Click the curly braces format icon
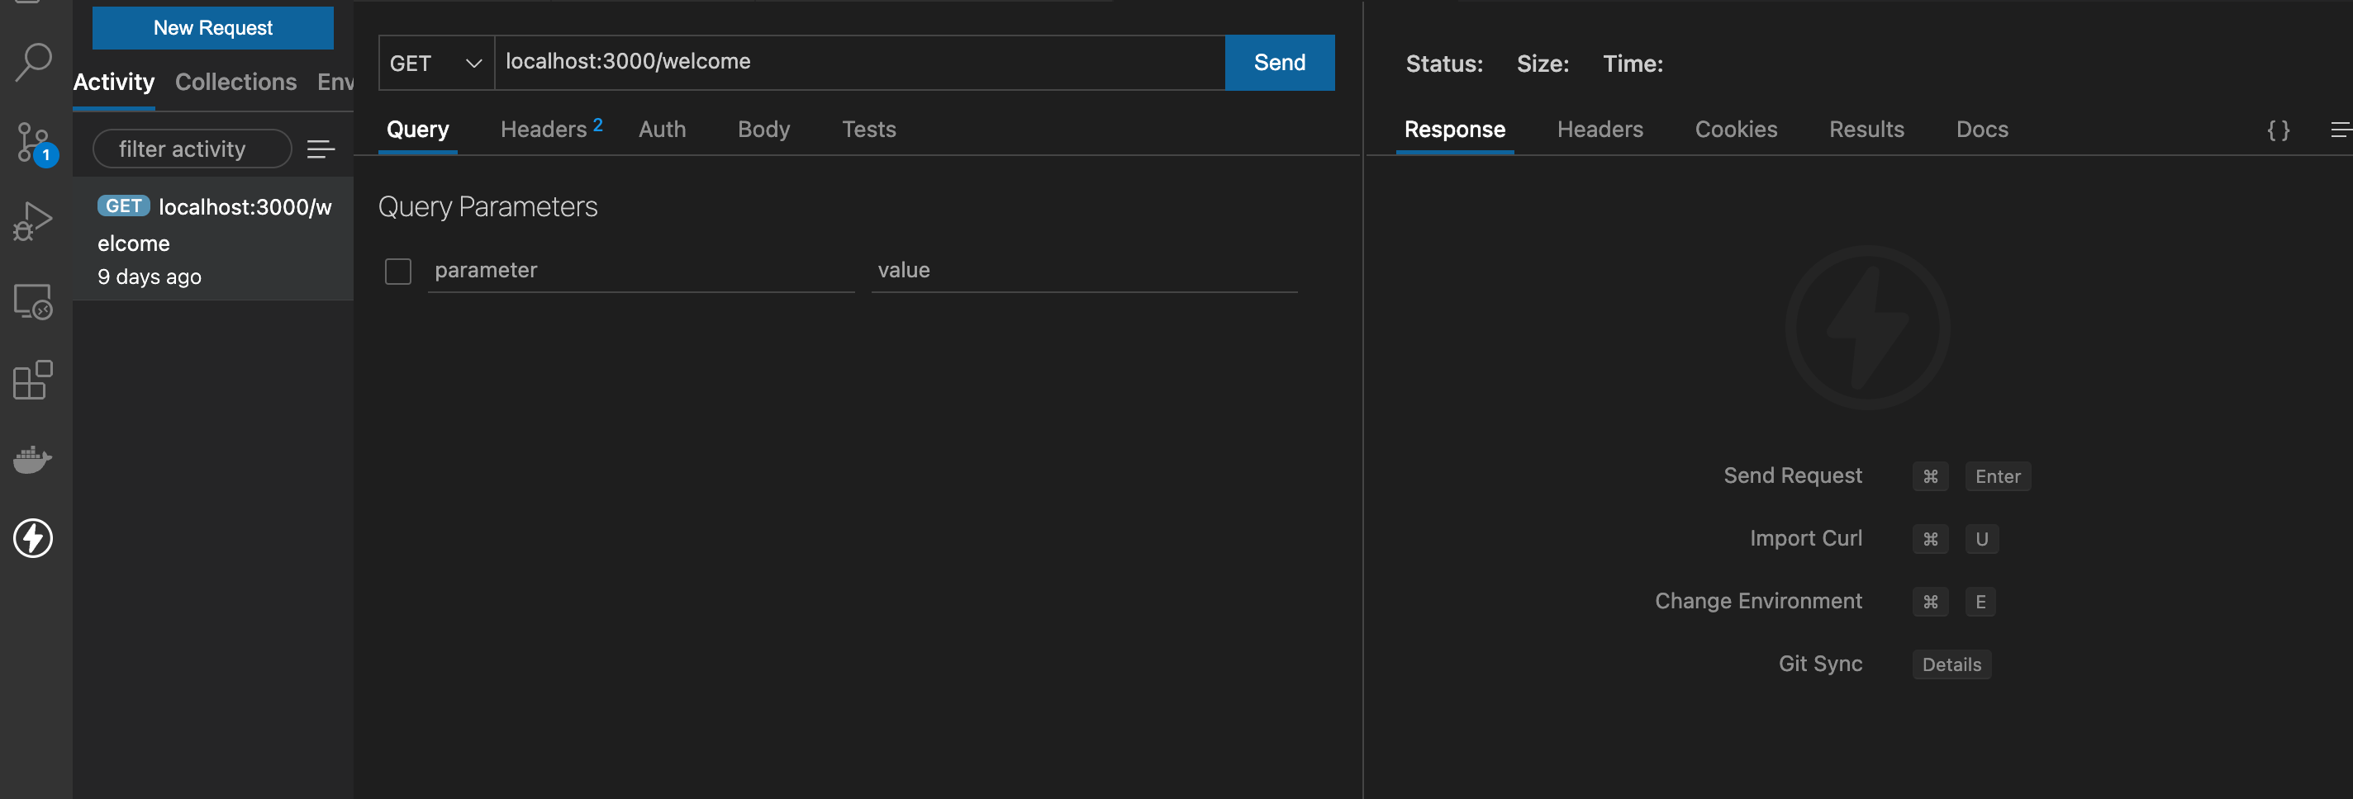Image resolution: width=2353 pixels, height=799 pixels. coord(2278,130)
